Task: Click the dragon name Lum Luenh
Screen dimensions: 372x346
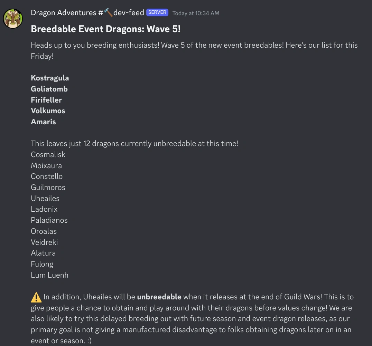Action: tap(49, 275)
